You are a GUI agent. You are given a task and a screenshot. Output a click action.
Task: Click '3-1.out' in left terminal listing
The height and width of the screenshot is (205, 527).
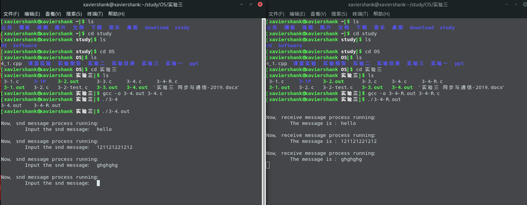[14, 87]
